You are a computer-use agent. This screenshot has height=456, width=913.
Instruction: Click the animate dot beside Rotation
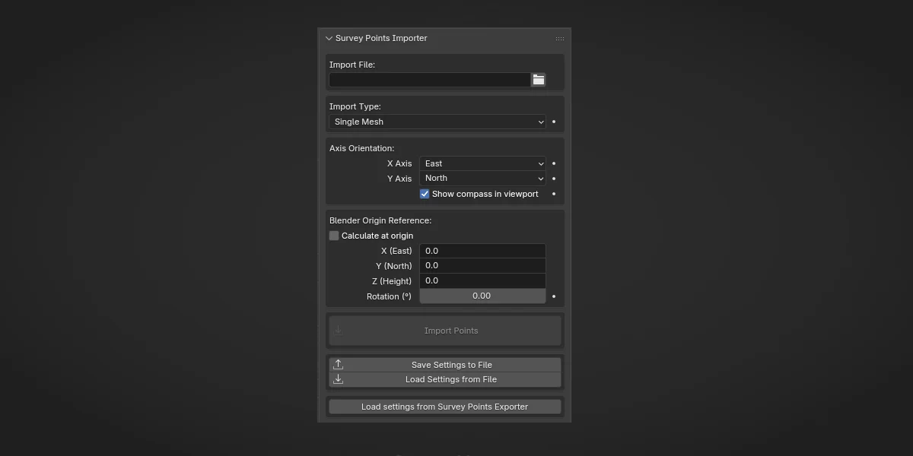(553, 296)
